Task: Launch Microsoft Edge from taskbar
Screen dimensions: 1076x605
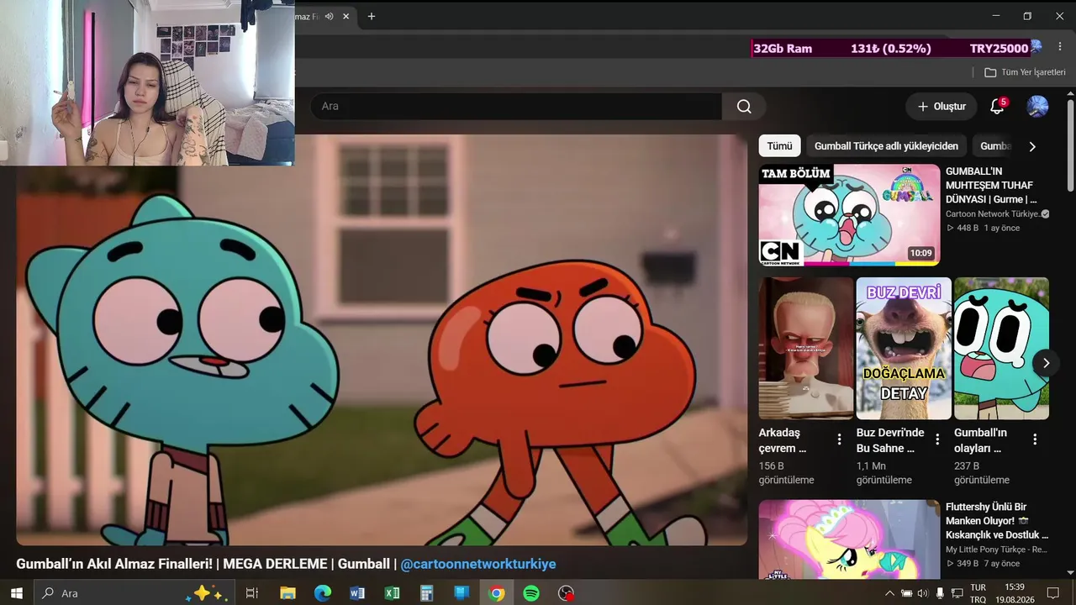Action: 323,593
